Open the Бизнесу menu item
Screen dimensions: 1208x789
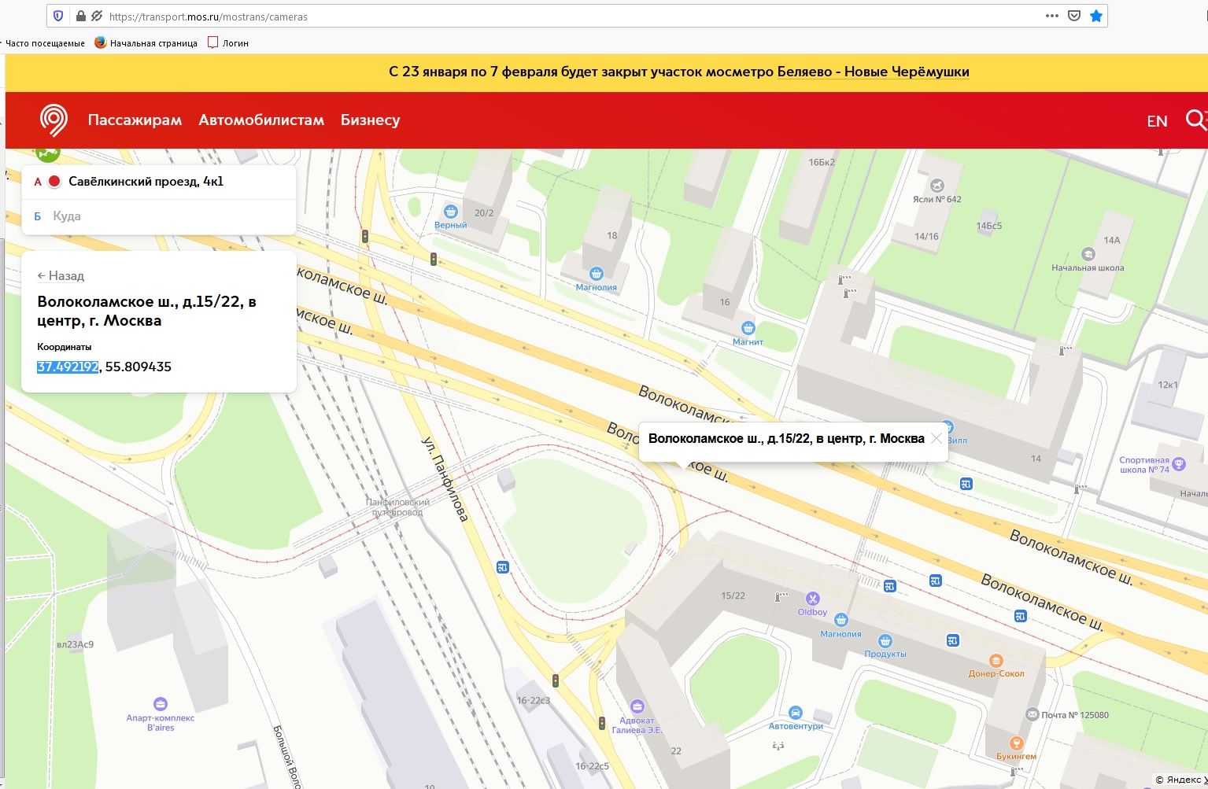370,120
